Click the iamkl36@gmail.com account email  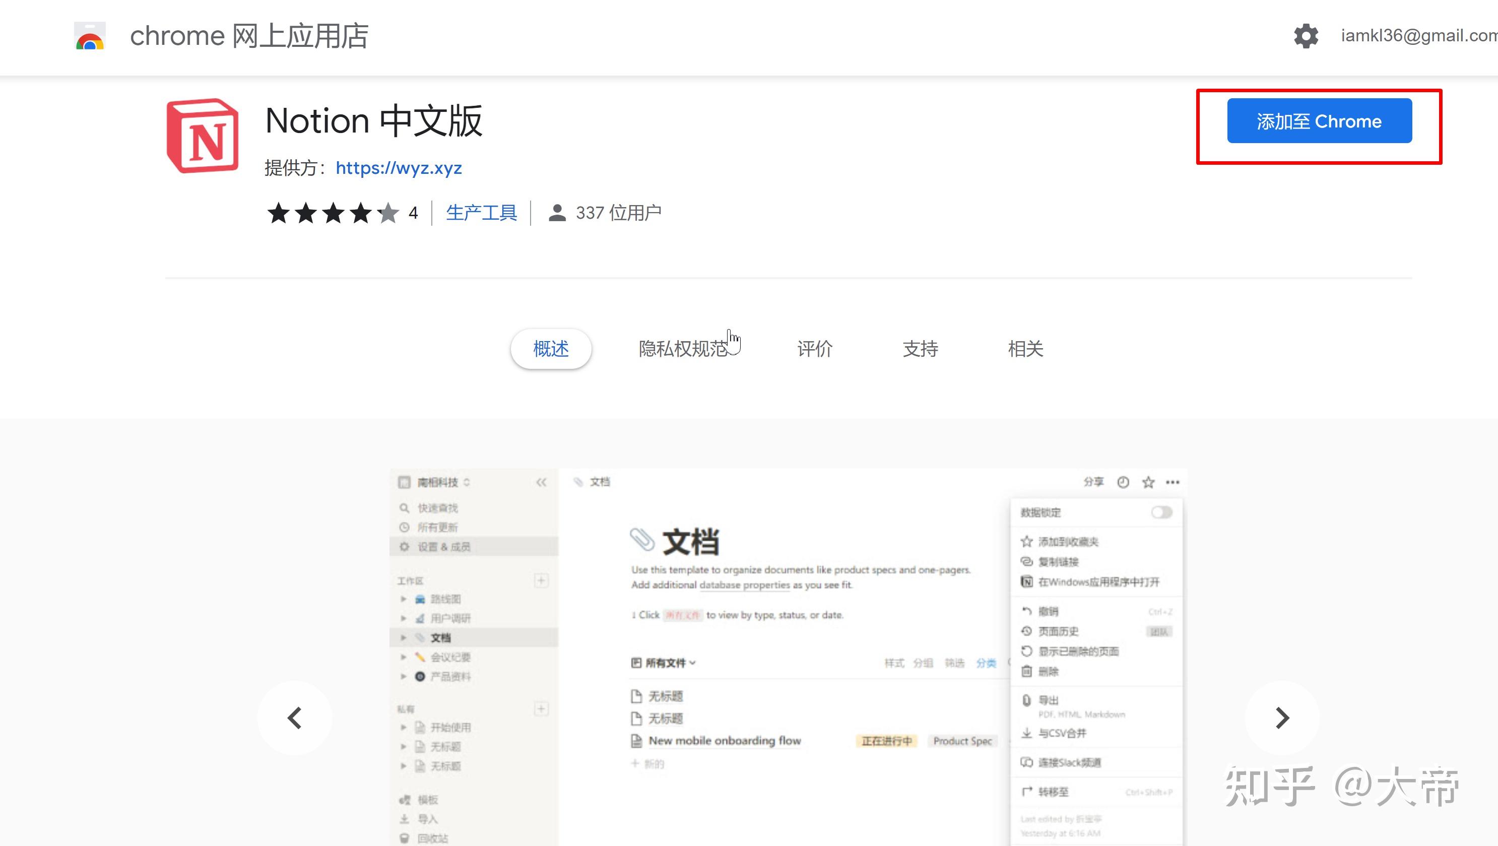[x=1419, y=35]
